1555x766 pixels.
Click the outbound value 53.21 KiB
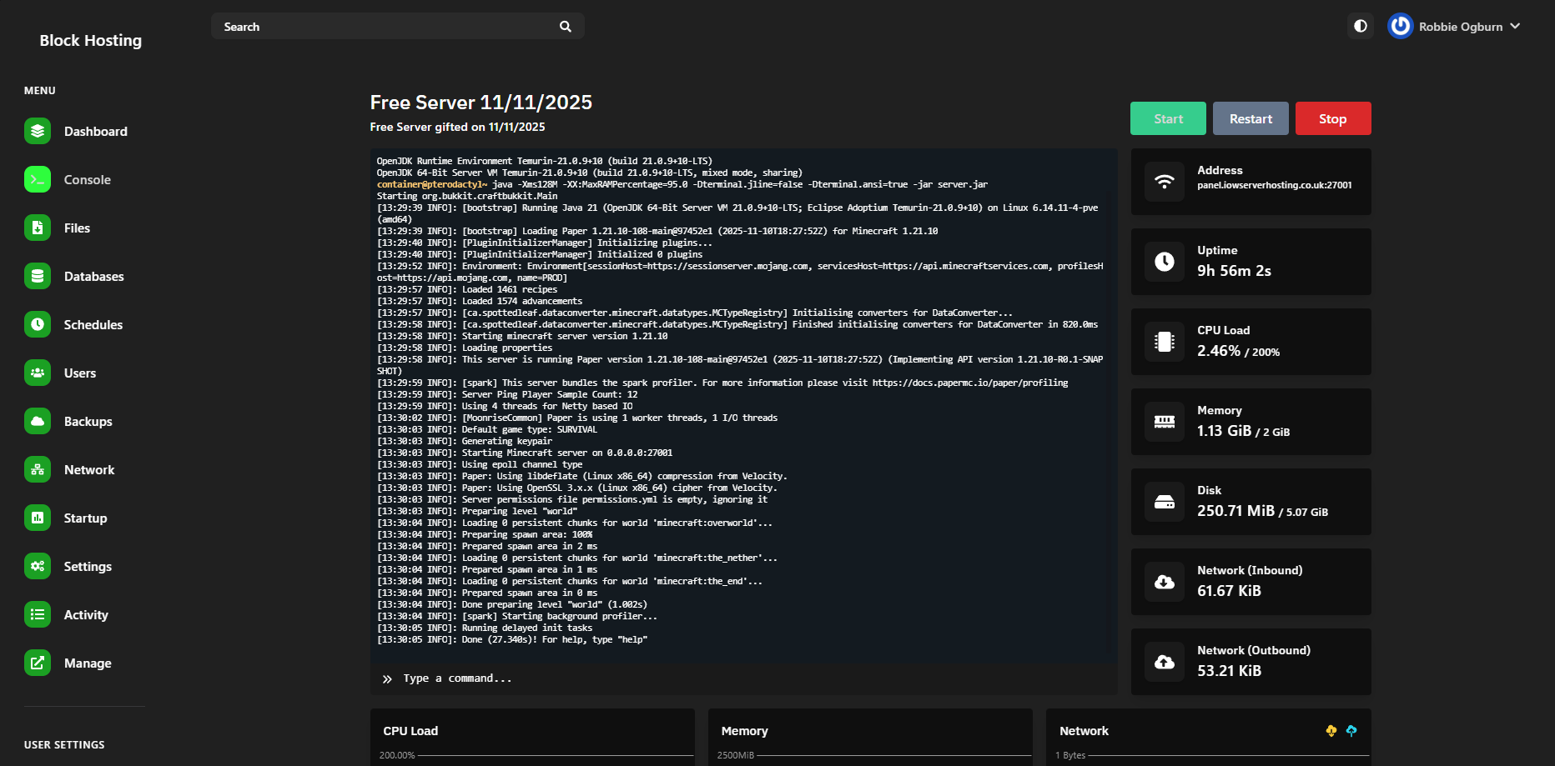pyautogui.click(x=1229, y=671)
